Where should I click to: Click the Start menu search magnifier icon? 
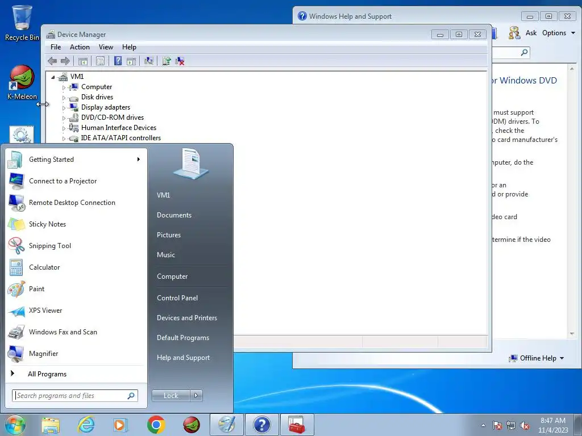pyautogui.click(x=131, y=396)
